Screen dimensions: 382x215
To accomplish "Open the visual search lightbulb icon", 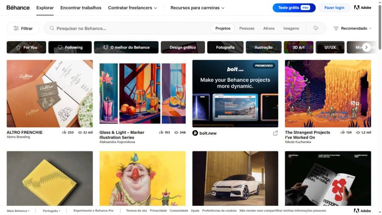I will [x=316, y=28].
